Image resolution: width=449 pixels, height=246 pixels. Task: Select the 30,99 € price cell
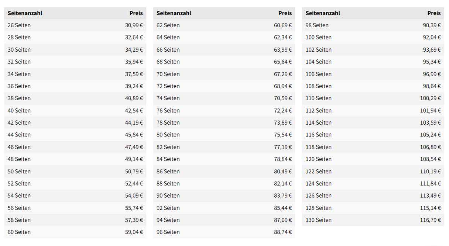coord(134,25)
